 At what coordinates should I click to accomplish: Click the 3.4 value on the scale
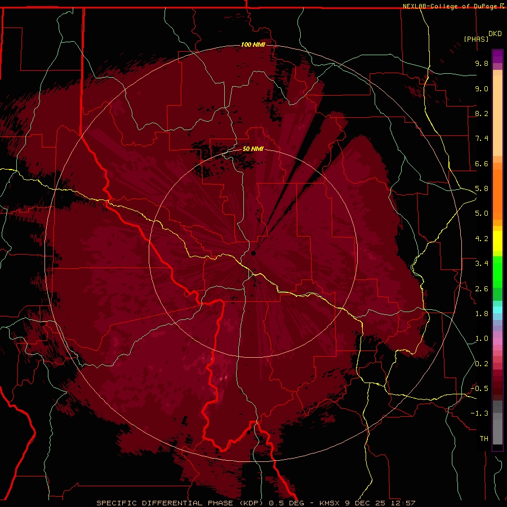coord(482,264)
